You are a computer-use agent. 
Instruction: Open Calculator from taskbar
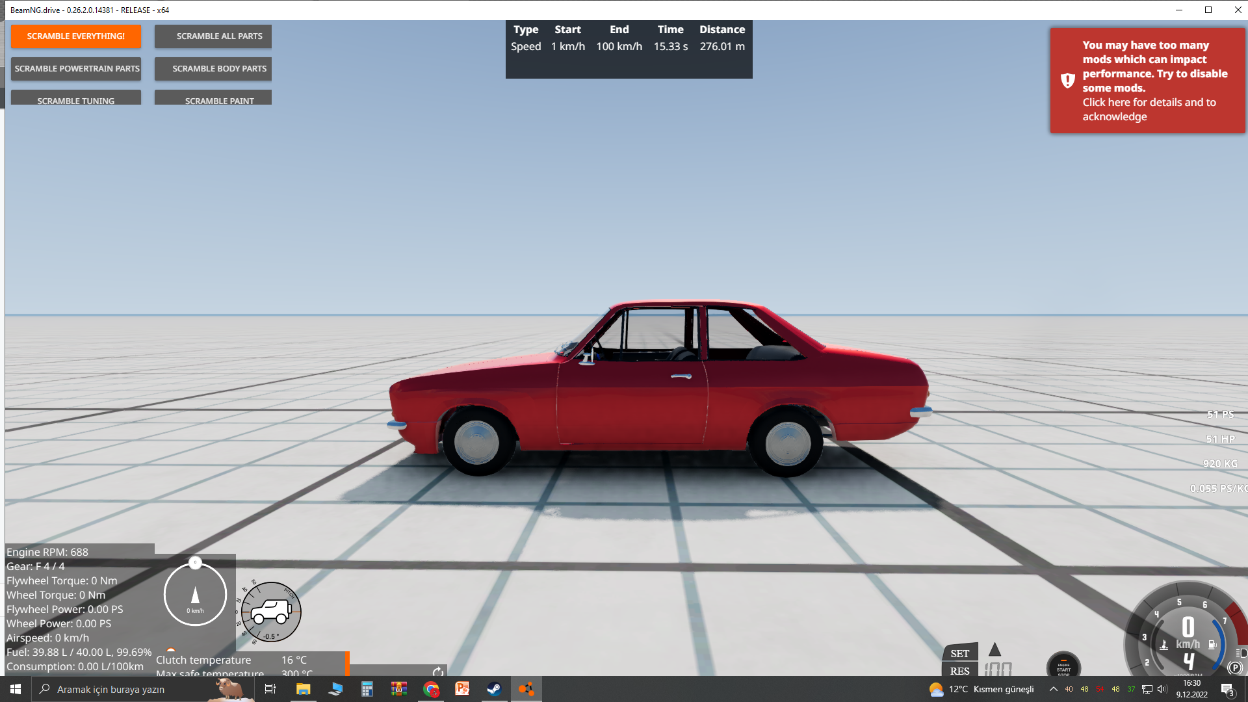(367, 689)
